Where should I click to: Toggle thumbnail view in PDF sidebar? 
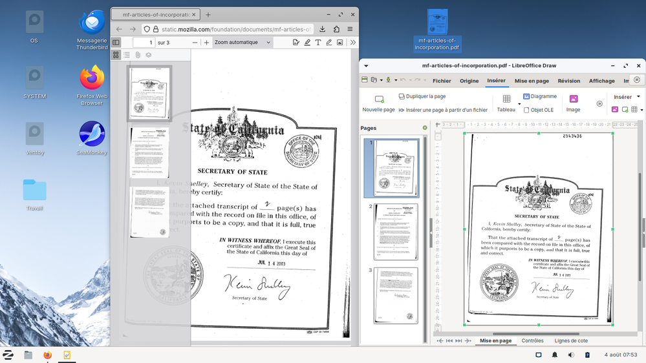116,56
